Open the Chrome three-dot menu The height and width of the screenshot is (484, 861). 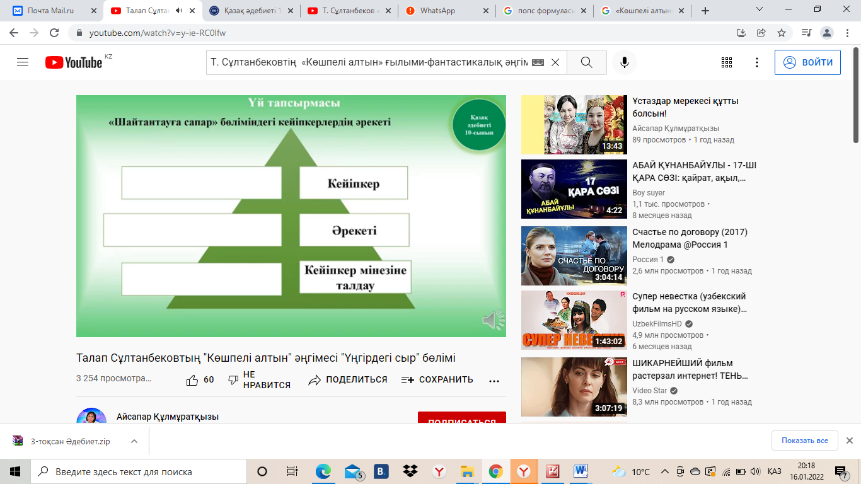coord(848,33)
